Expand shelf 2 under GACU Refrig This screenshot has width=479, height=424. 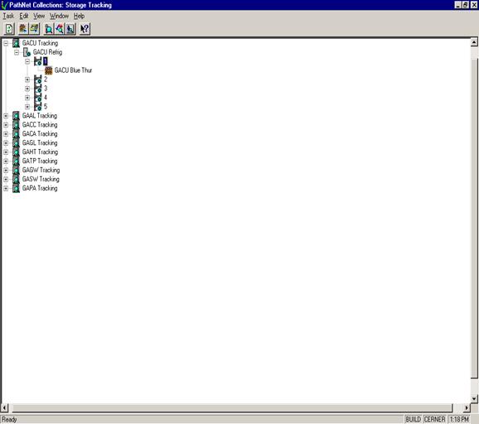[27, 79]
